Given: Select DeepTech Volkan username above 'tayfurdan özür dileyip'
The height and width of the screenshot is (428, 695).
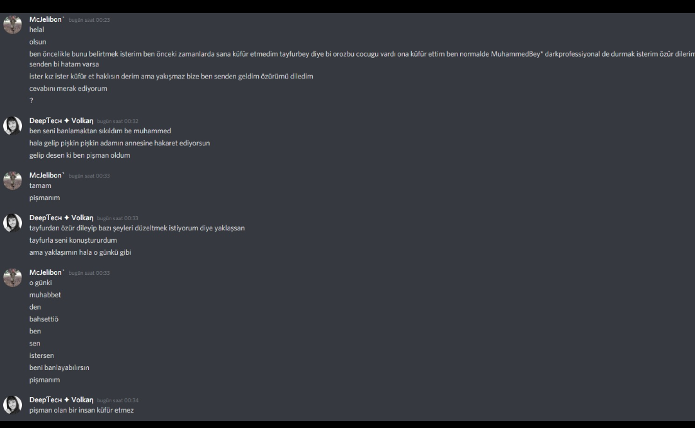Looking at the screenshot, I should point(61,218).
